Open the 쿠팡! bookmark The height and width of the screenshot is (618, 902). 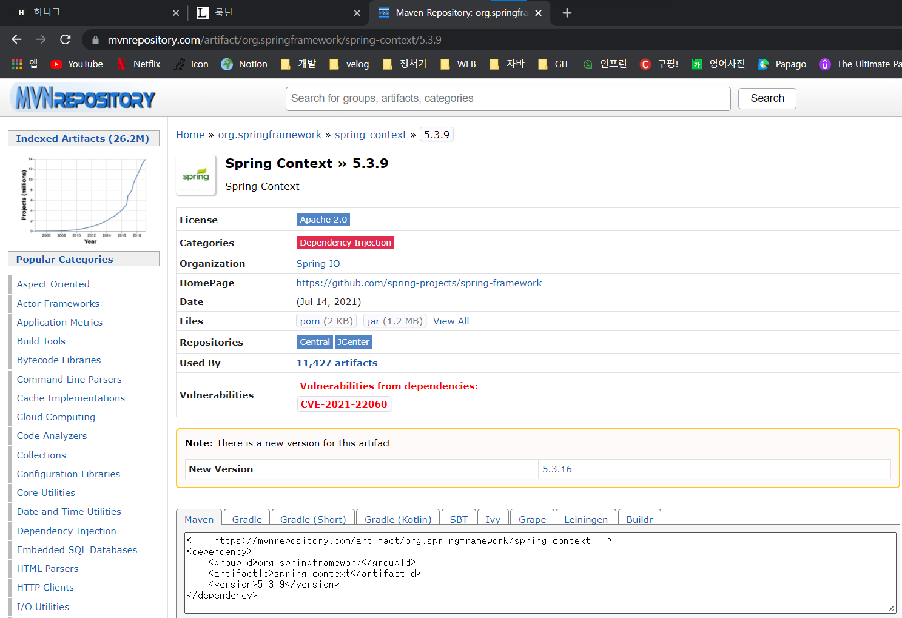pyautogui.click(x=659, y=64)
